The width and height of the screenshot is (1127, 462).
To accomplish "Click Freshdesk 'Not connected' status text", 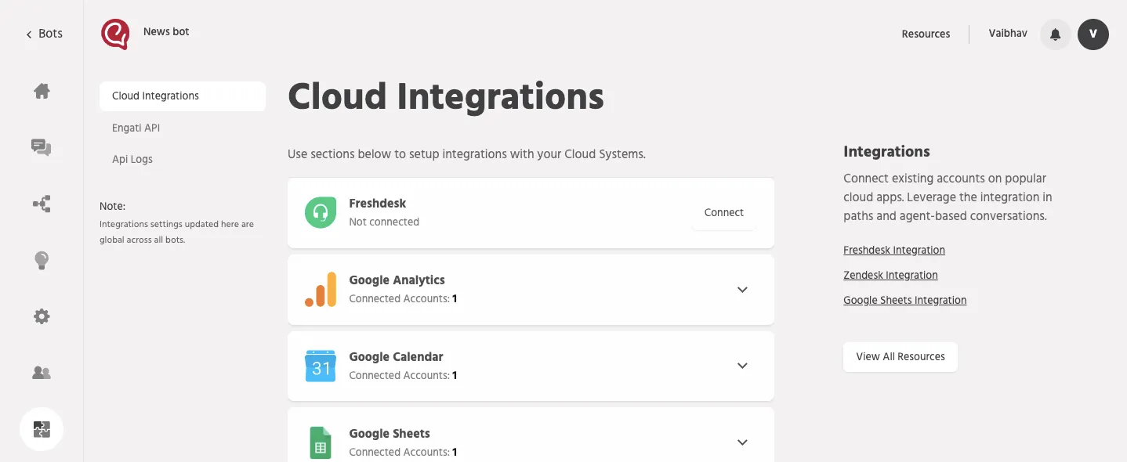I will pos(384,222).
